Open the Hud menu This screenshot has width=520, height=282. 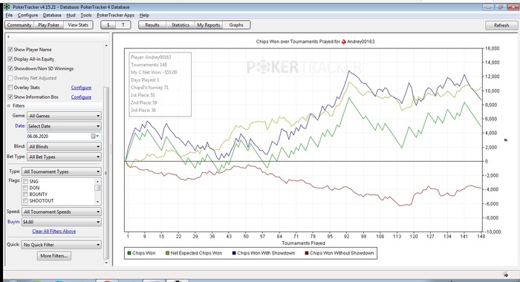point(71,16)
